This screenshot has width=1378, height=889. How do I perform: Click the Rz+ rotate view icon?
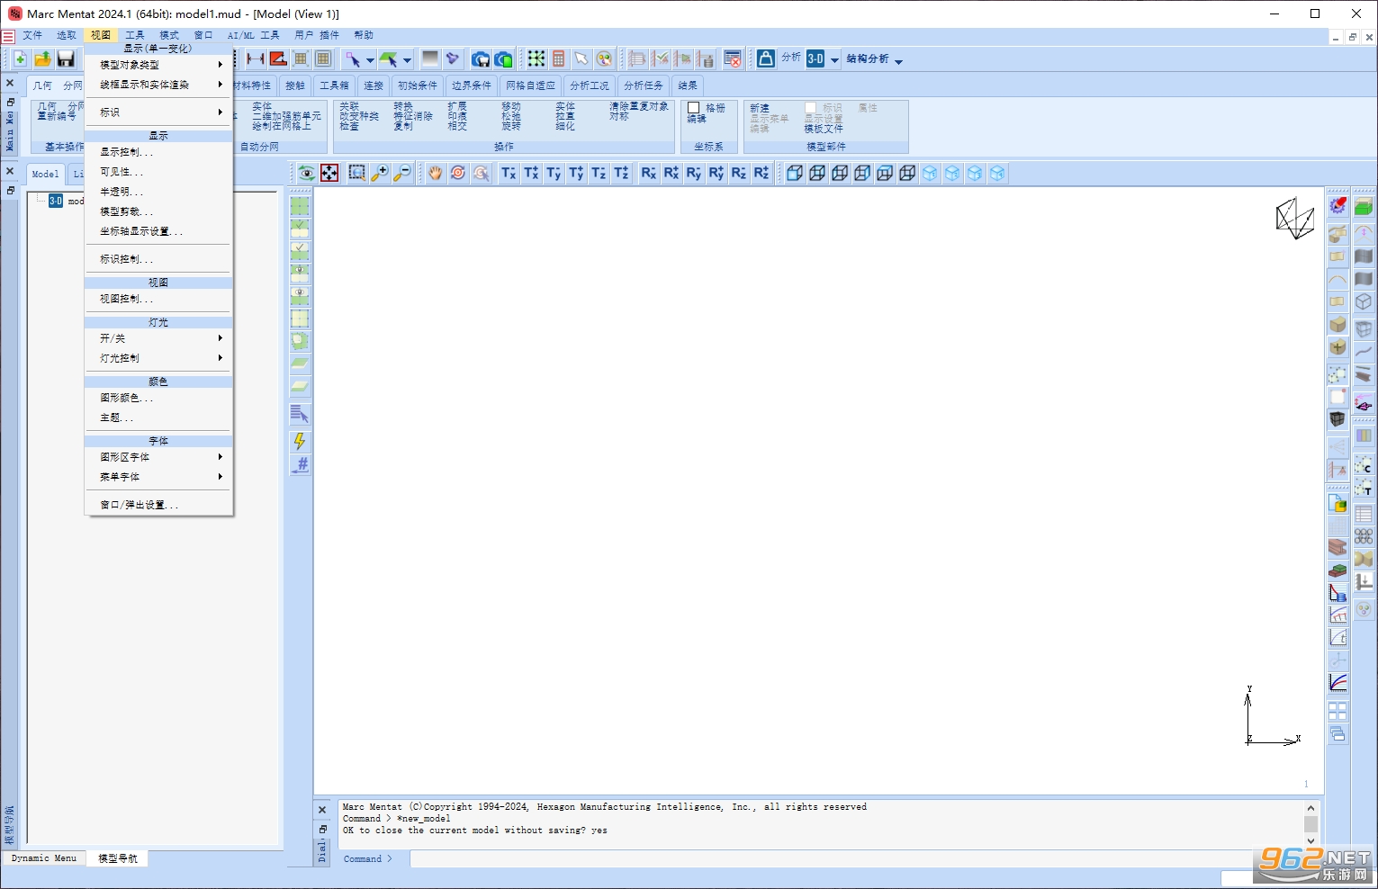coord(761,173)
